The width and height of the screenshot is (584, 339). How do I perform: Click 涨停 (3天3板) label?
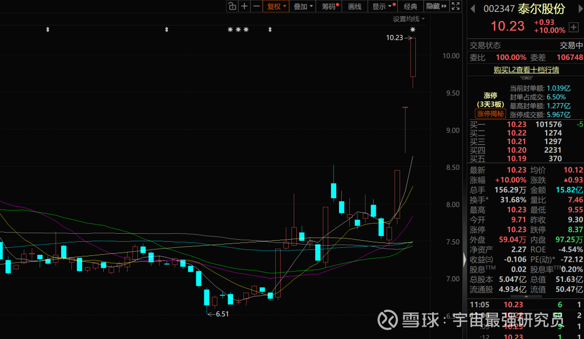click(490, 100)
